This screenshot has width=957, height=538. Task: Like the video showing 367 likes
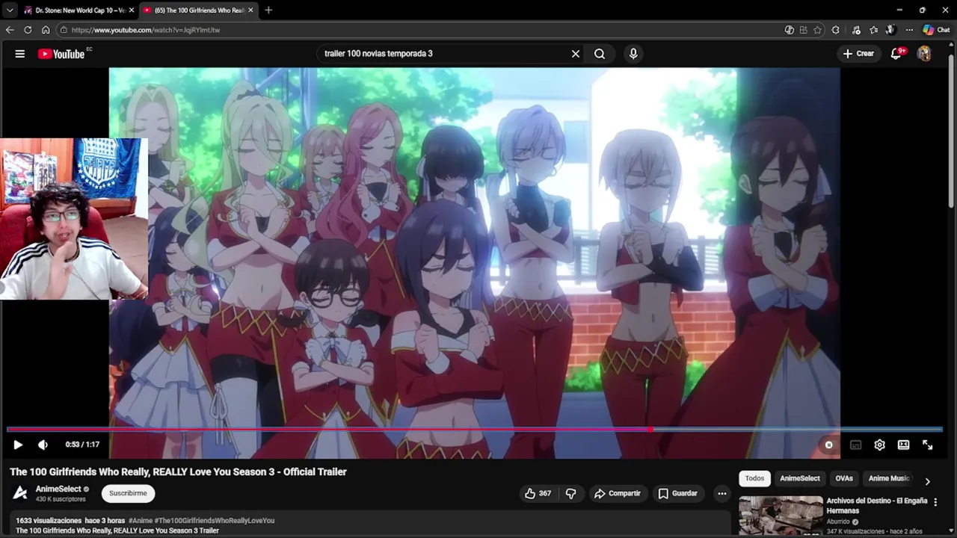[538, 493]
